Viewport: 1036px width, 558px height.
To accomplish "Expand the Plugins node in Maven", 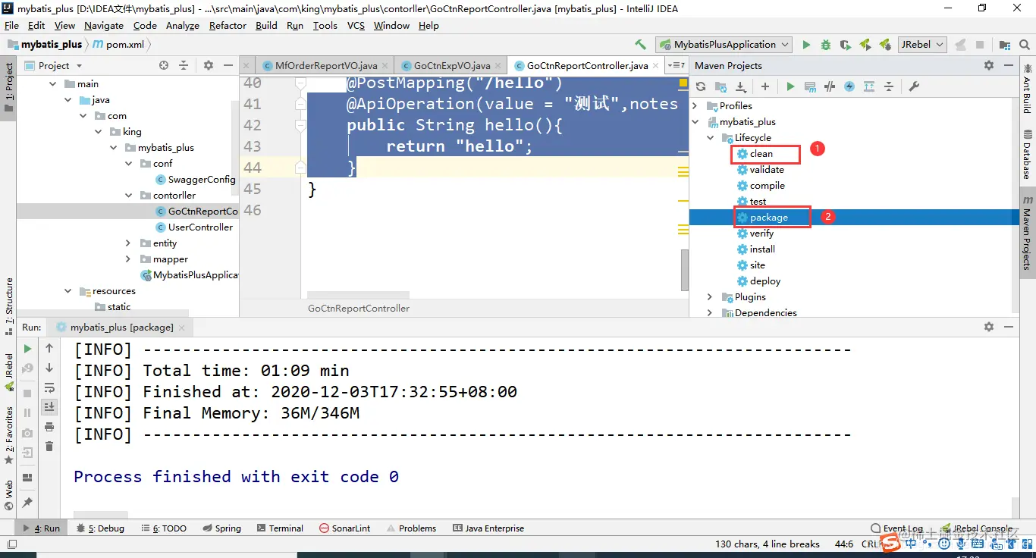I will (710, 297).
